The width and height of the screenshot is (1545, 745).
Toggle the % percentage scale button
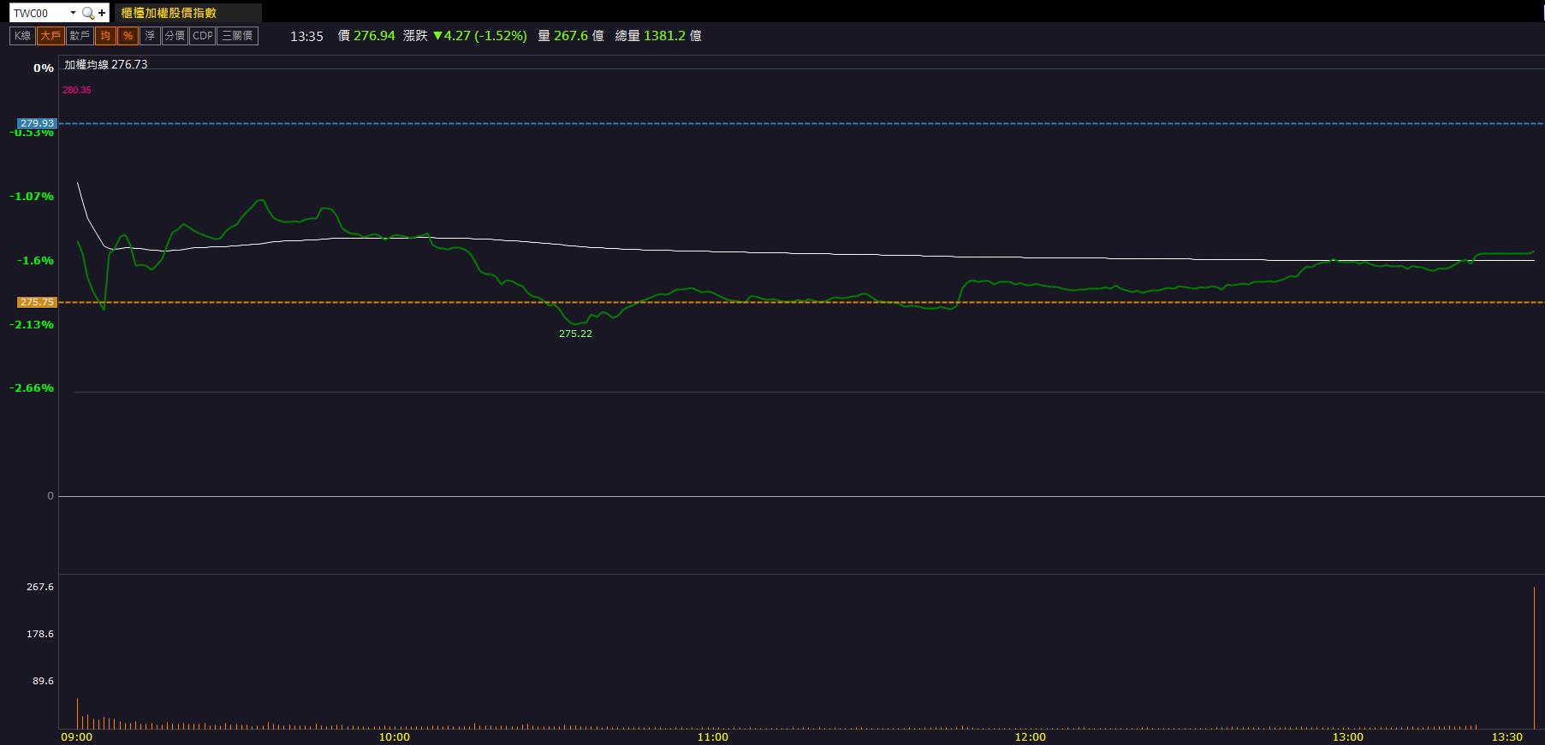[128, 36]
